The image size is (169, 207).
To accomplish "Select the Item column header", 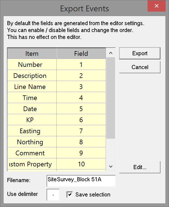I will pos(32,54).
